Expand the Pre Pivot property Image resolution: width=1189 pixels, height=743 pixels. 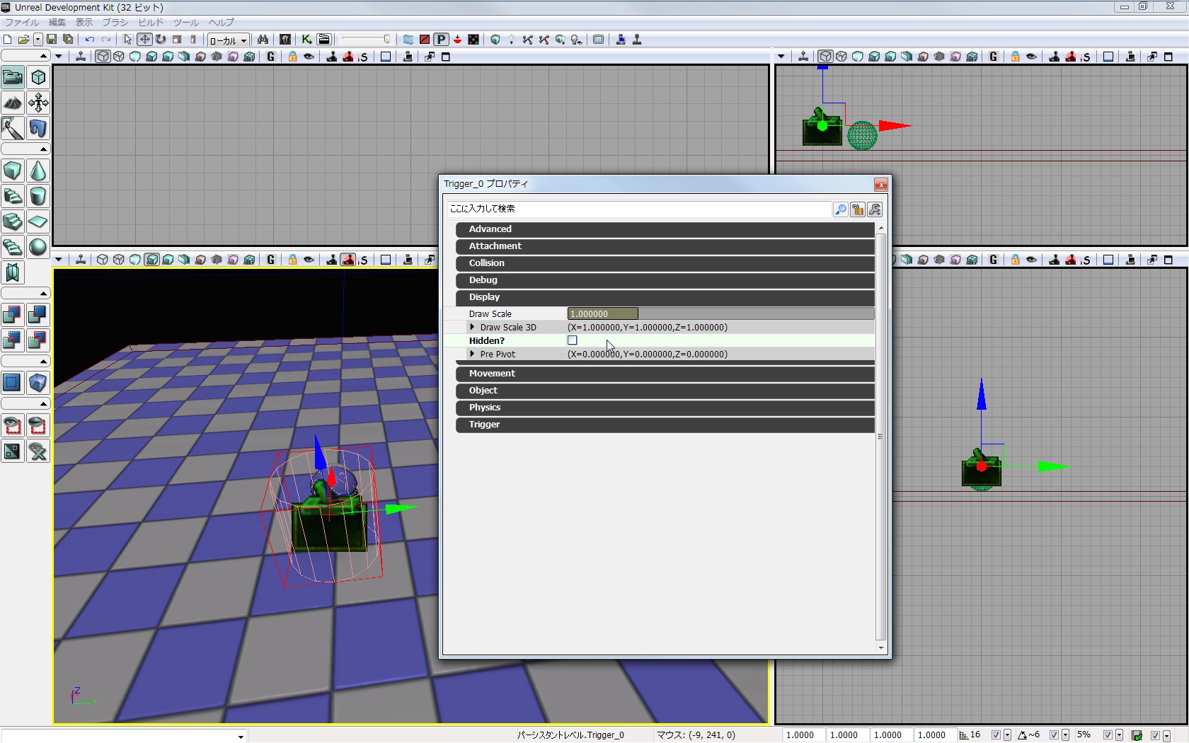pos(472,354)
